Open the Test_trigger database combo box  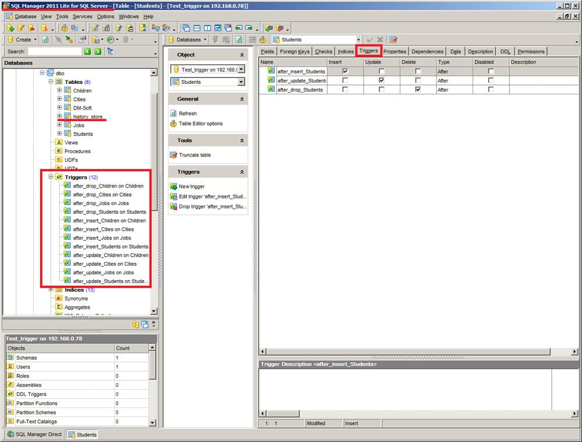(242, 69)
